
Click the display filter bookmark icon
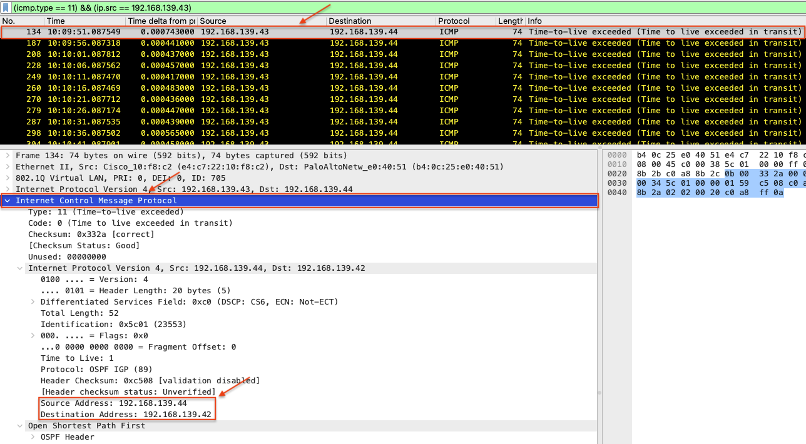(x=6, y=8)
